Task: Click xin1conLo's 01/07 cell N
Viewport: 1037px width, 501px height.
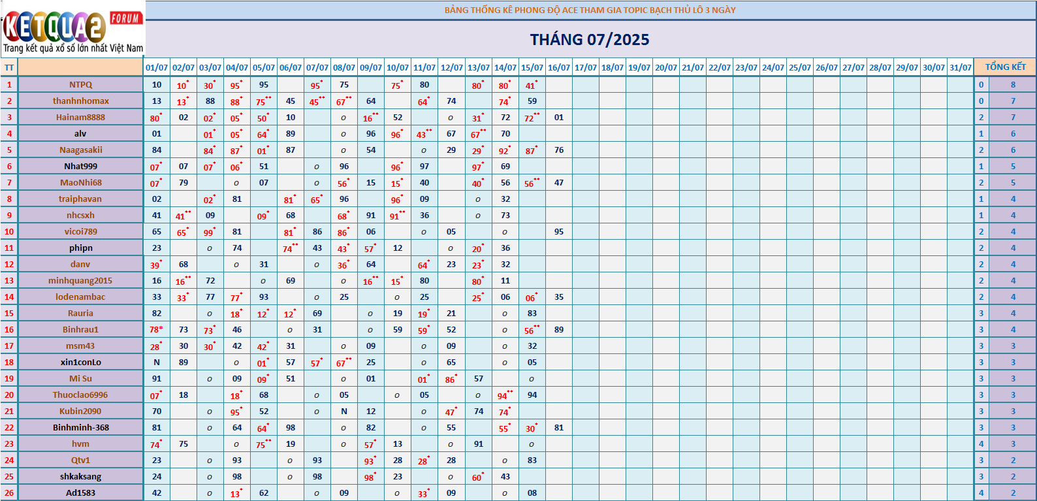Action: (157, 362)
